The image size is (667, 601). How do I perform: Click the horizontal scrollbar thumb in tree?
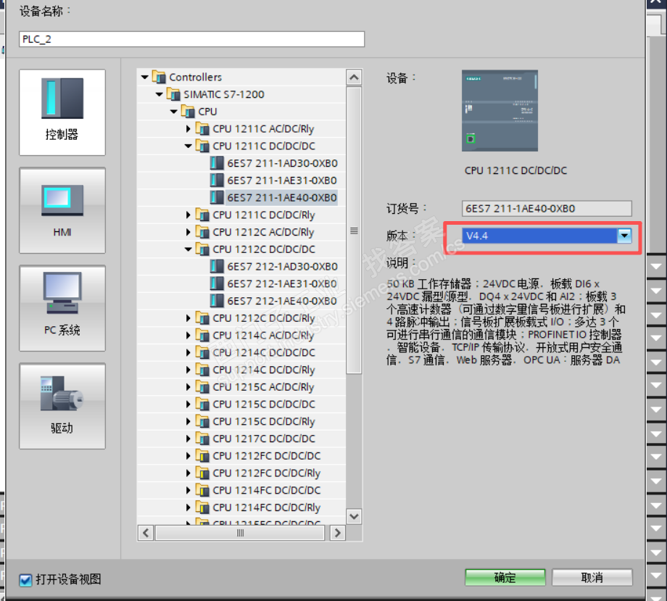241,533
